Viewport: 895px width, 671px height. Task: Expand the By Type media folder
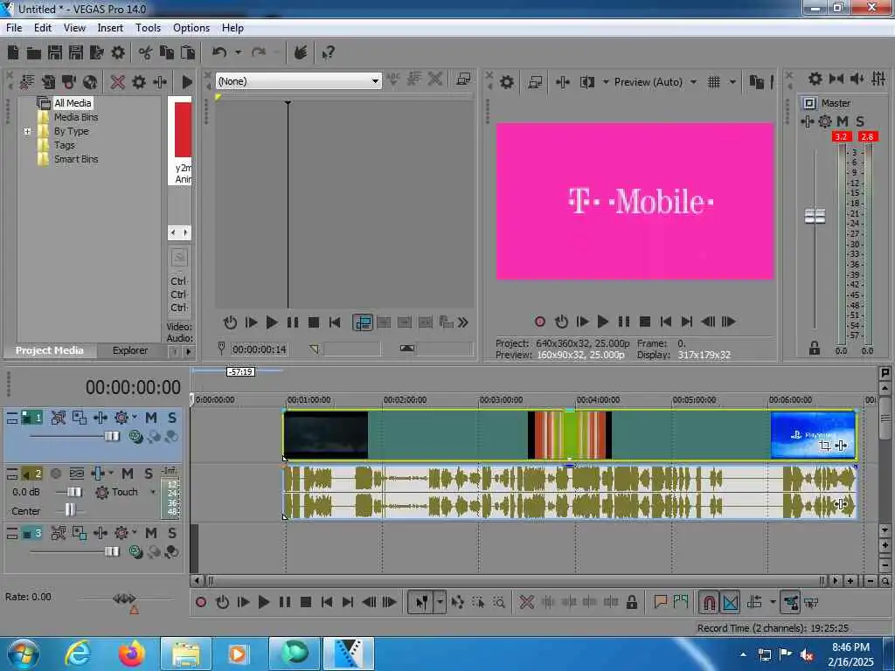point(27,131)
